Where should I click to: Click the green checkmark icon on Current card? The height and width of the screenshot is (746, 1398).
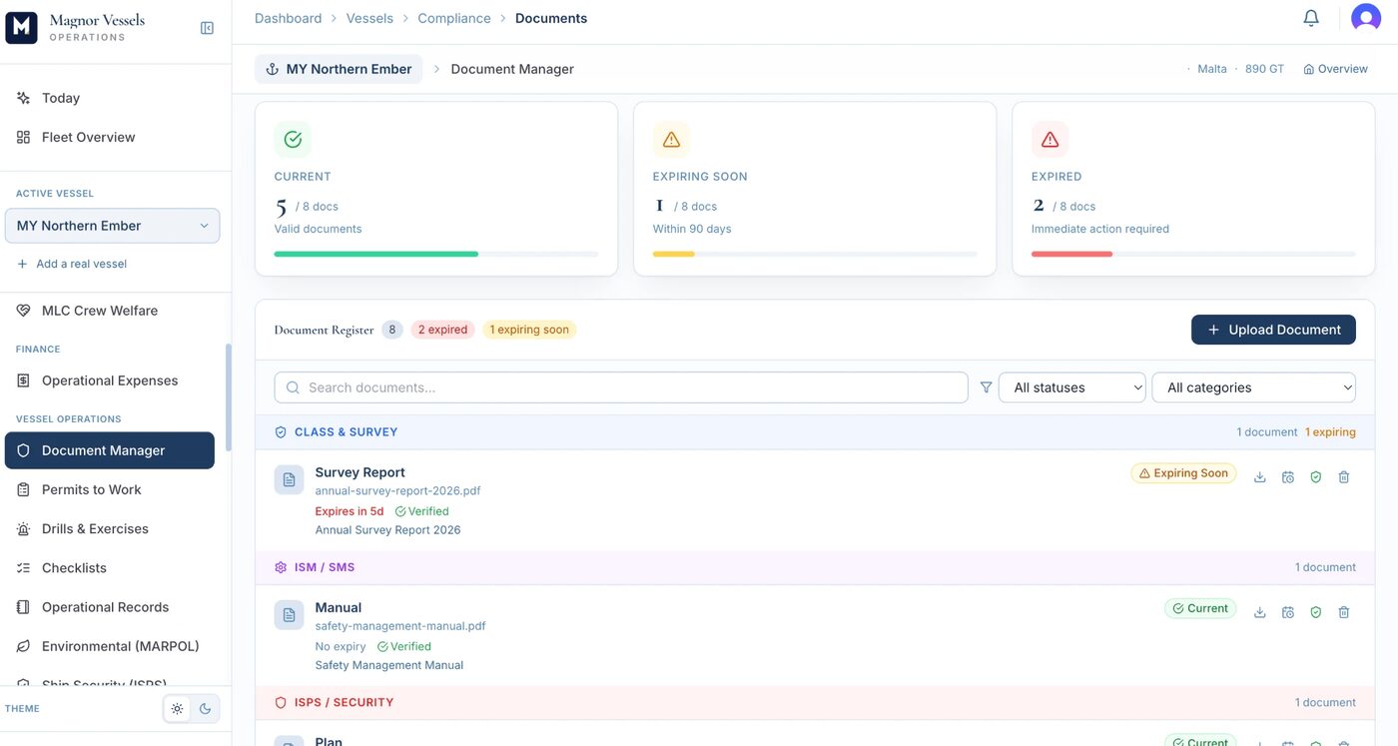pyautogui.click(x=293, y=140)
